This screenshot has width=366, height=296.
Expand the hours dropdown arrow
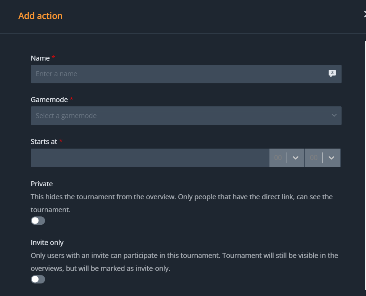click(295, 158)
